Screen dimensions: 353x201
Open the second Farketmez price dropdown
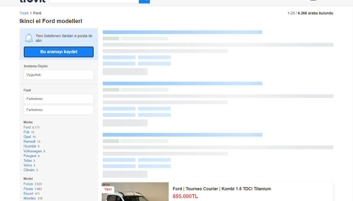[x=59, y=110]
